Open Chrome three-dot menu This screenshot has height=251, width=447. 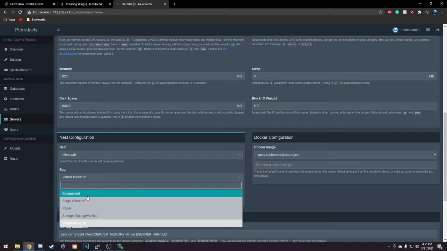pyautogui.click(x=442, y=12)
